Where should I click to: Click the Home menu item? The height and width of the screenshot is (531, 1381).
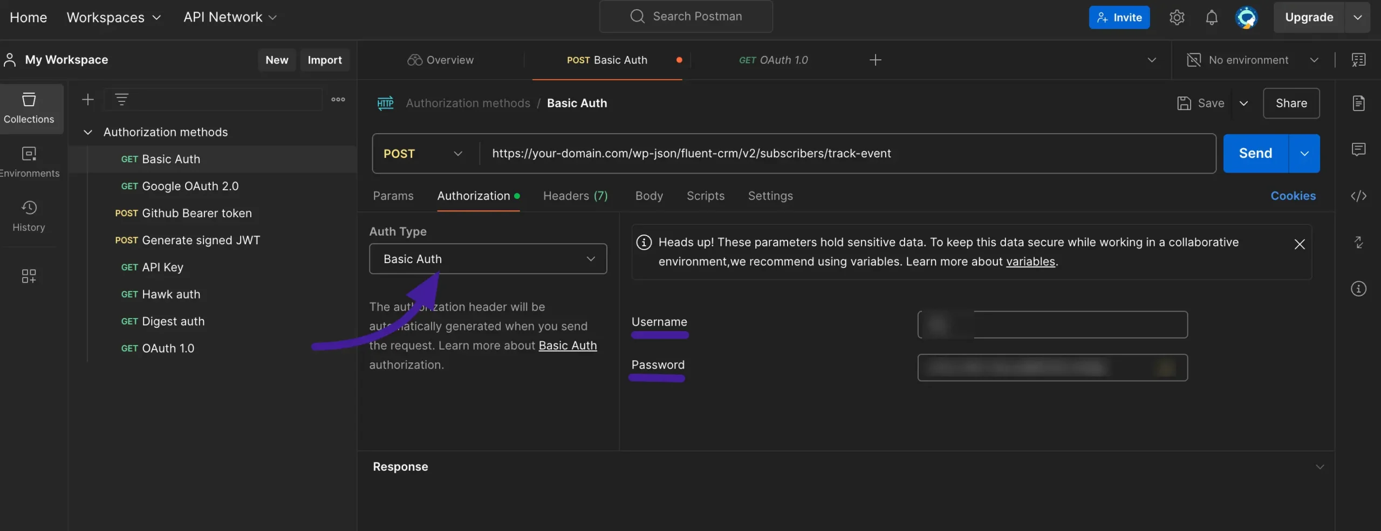click(29, 17)
